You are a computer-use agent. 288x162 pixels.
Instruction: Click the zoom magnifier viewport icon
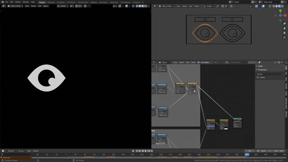click(x=284, y=24)
